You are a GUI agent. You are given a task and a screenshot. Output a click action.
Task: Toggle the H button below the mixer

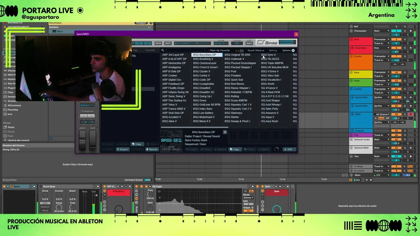tap(367, 180)
